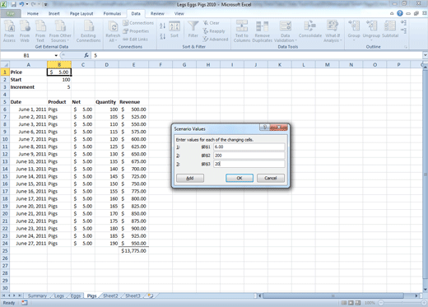Click the Existing Connections icon

pyautogui.click(x=88, y=31)
